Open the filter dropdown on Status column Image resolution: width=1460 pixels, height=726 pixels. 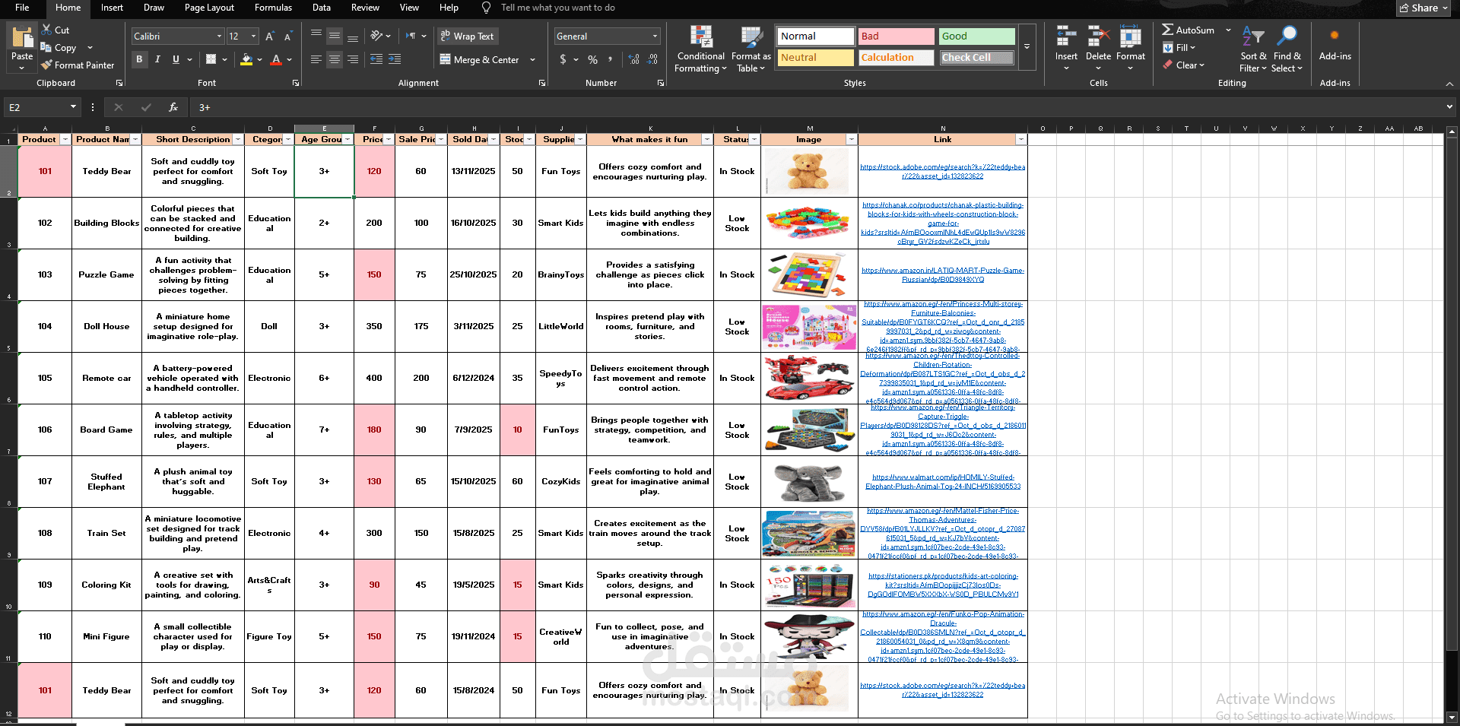pyautogui.click(x=754, y=139)
